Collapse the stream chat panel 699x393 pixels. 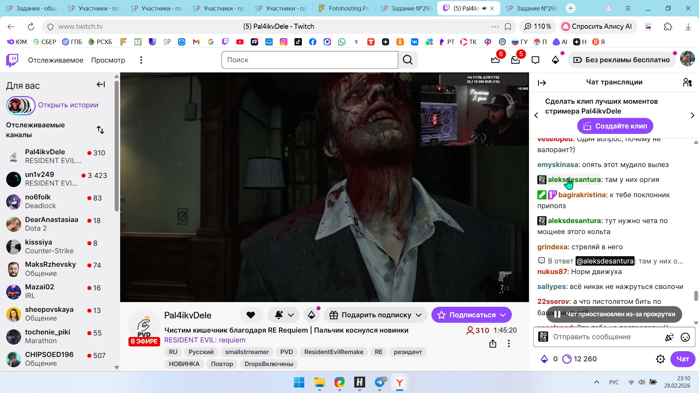pyautogui.click(x=542, y=83)
